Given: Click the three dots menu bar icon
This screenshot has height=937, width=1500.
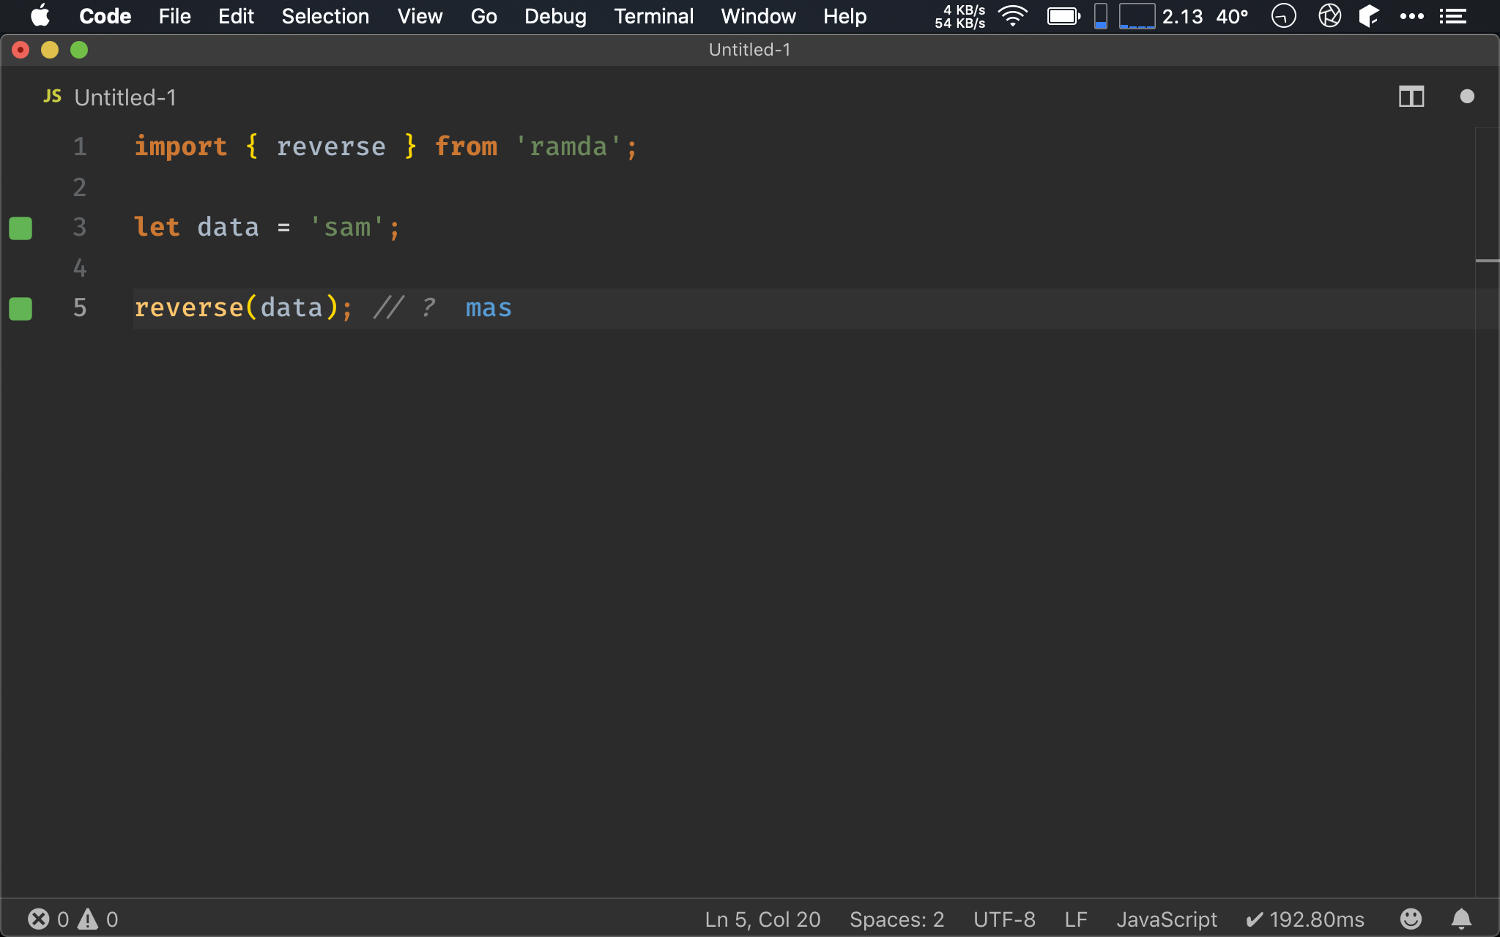Looking at the screenshot, I should tap(1411, 16).
